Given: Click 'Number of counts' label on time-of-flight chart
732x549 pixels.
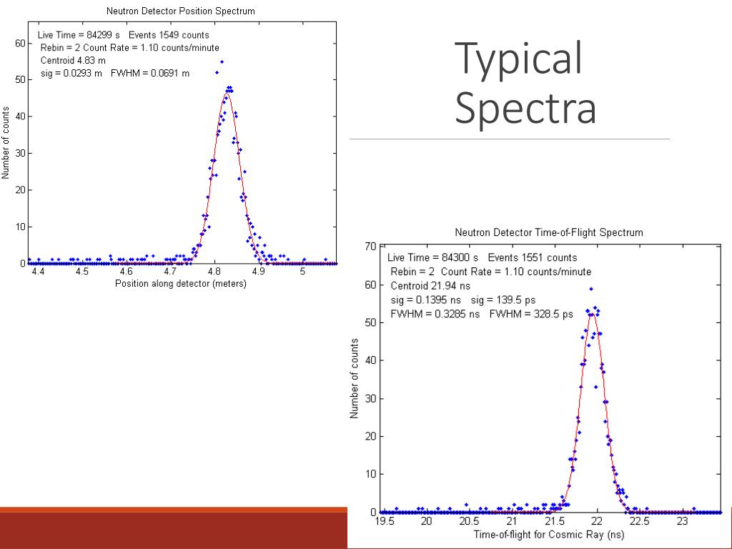Looking at the screenshot, I should 354,378.
